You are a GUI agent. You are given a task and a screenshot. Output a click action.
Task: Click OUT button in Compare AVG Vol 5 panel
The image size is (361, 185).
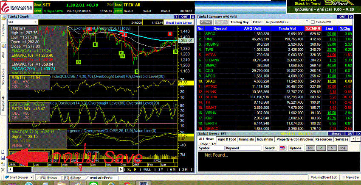(x=343, y=17)
